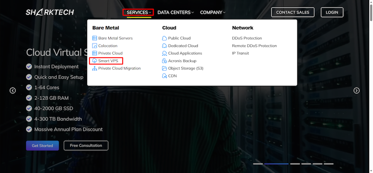Click the Smart VPS cloud icon
Viewport: 373px width, 173px height.
point(95,61)
